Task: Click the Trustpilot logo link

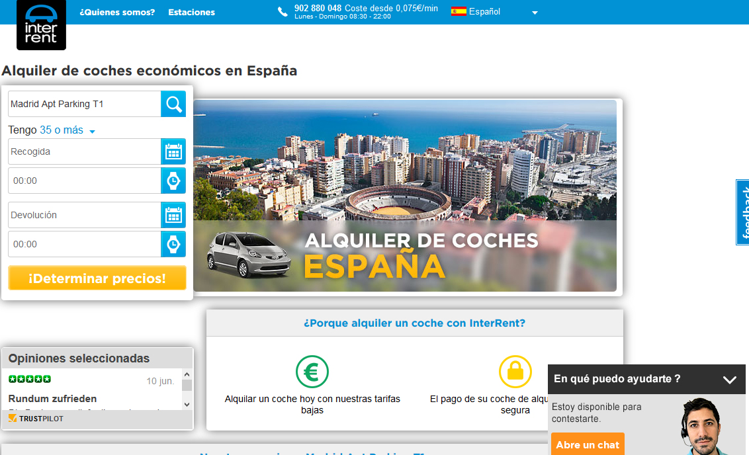Action: tap(36, 419)
